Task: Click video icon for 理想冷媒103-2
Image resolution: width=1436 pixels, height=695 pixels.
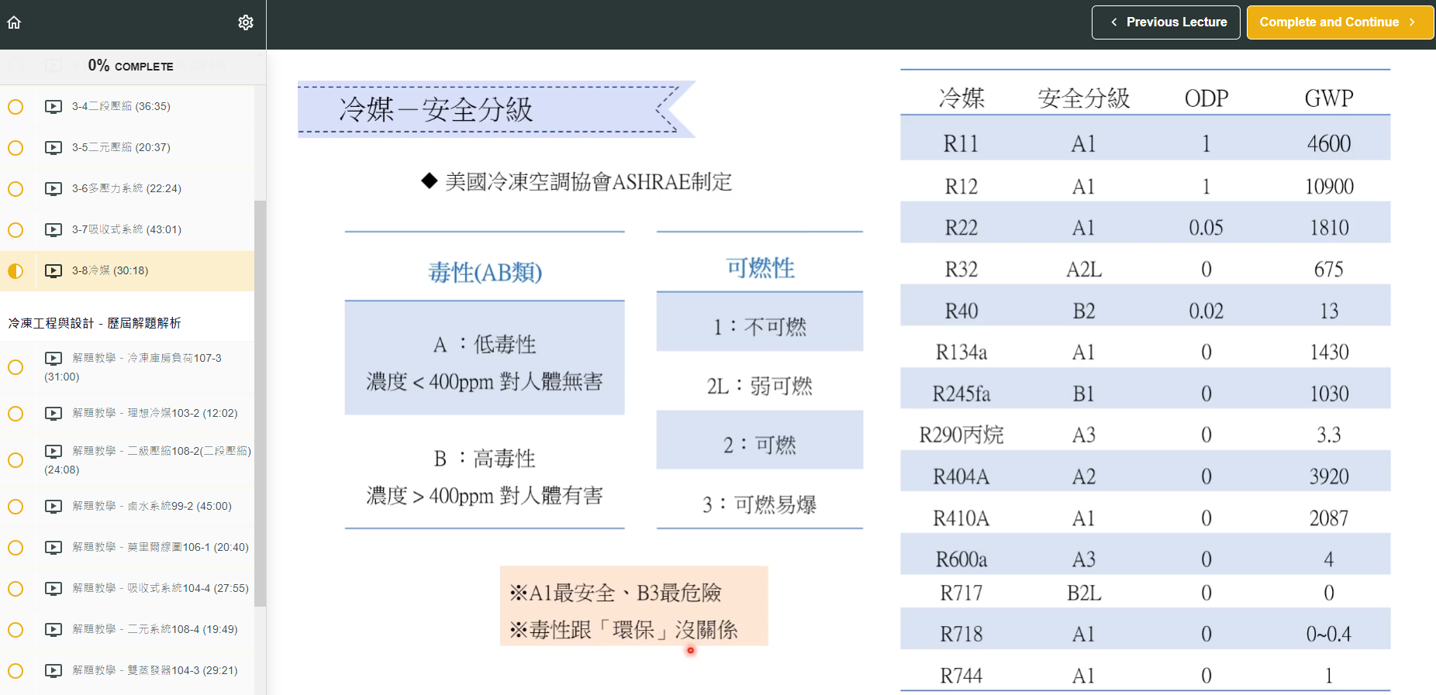Action: 54,413
